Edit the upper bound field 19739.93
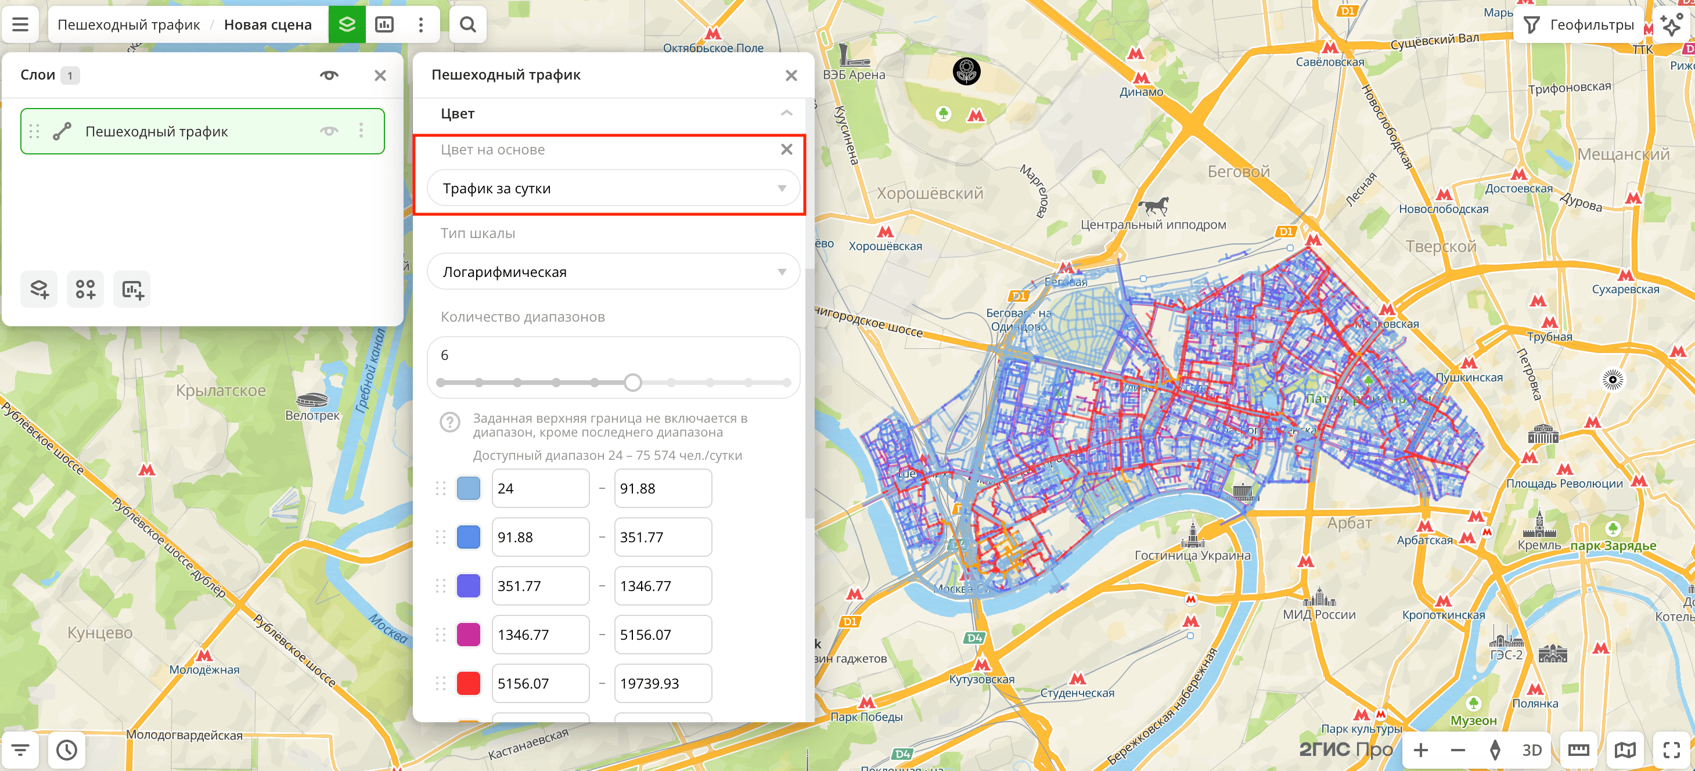Image resolution: width=1695 pixels, height=771 pixels. pyautogui.click(x=663, y=683)
